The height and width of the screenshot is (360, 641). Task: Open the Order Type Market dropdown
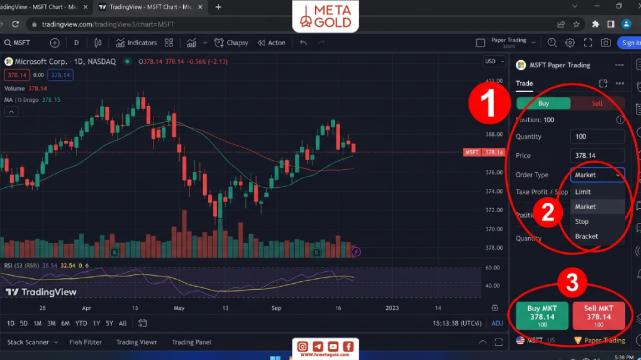[x=597, y=175]
